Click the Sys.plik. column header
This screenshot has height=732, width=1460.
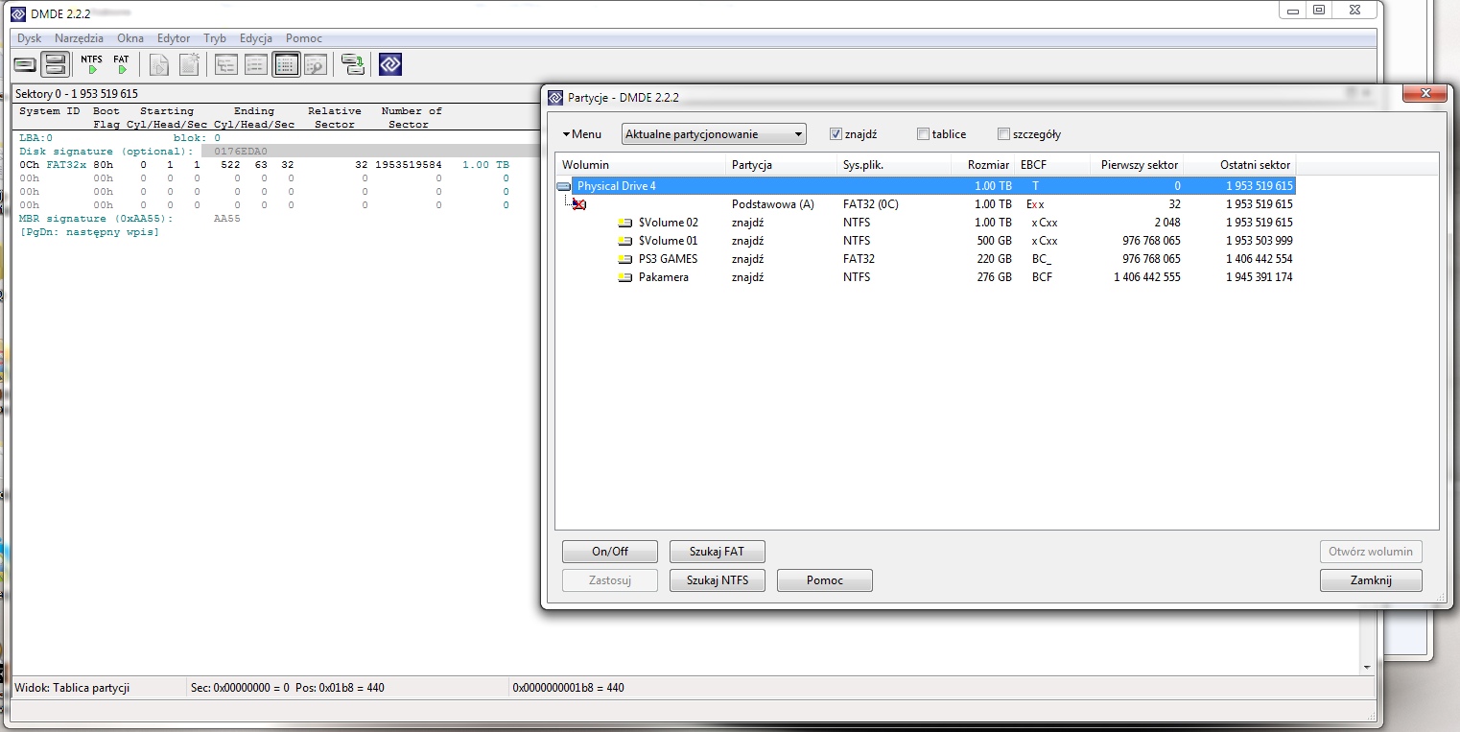892,165
